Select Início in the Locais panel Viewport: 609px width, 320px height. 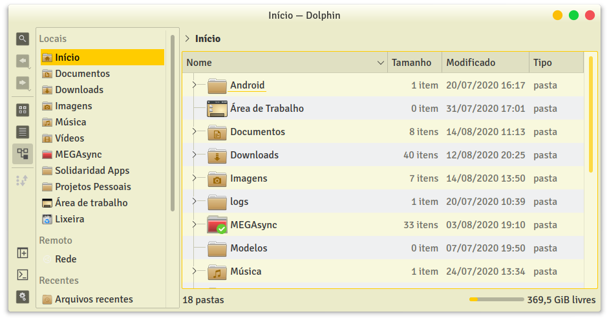click(103, 58)
